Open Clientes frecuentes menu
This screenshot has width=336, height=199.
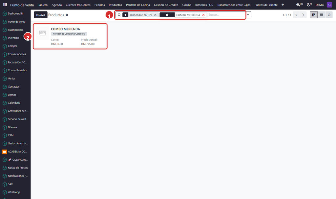(78, 5)
